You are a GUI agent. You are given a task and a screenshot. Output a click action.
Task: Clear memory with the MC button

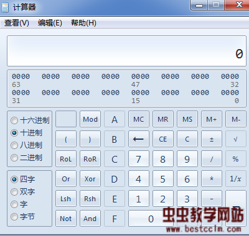coord(139,119)
